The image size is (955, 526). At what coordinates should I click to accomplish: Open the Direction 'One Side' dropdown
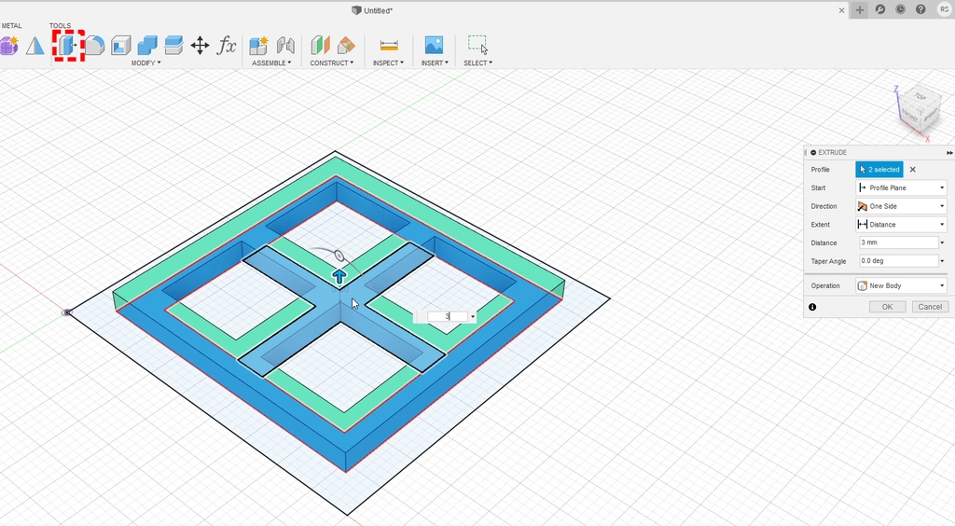click(x=901, y=206)
